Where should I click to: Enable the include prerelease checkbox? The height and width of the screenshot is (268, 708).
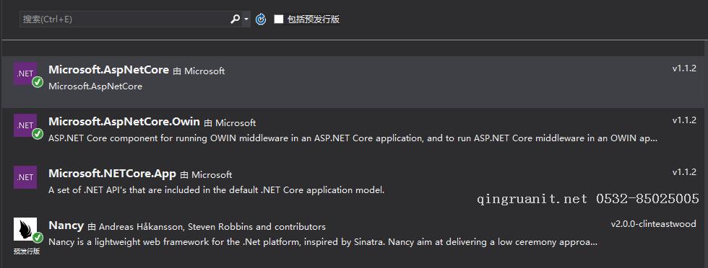[x=279, y=19]
